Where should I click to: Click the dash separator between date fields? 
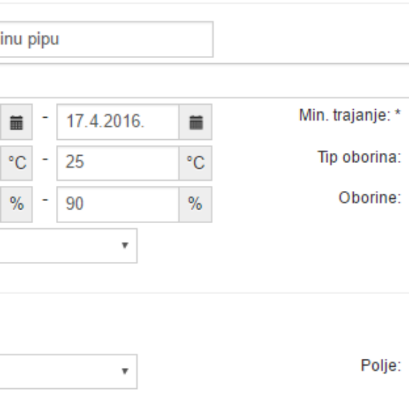coord(45,118)
